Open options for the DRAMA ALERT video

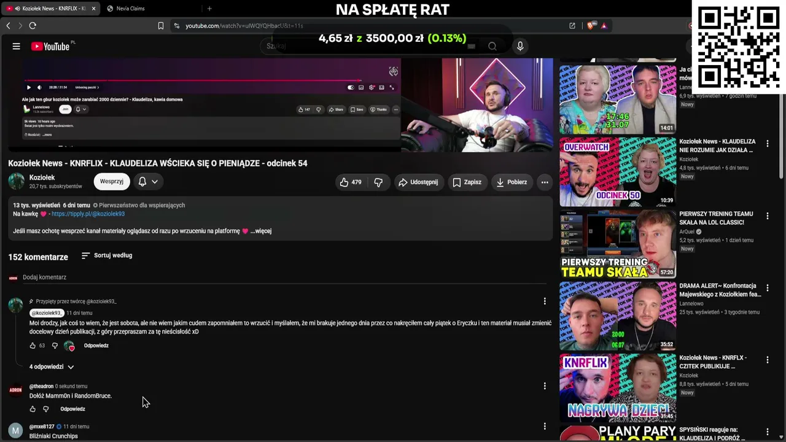767,287
